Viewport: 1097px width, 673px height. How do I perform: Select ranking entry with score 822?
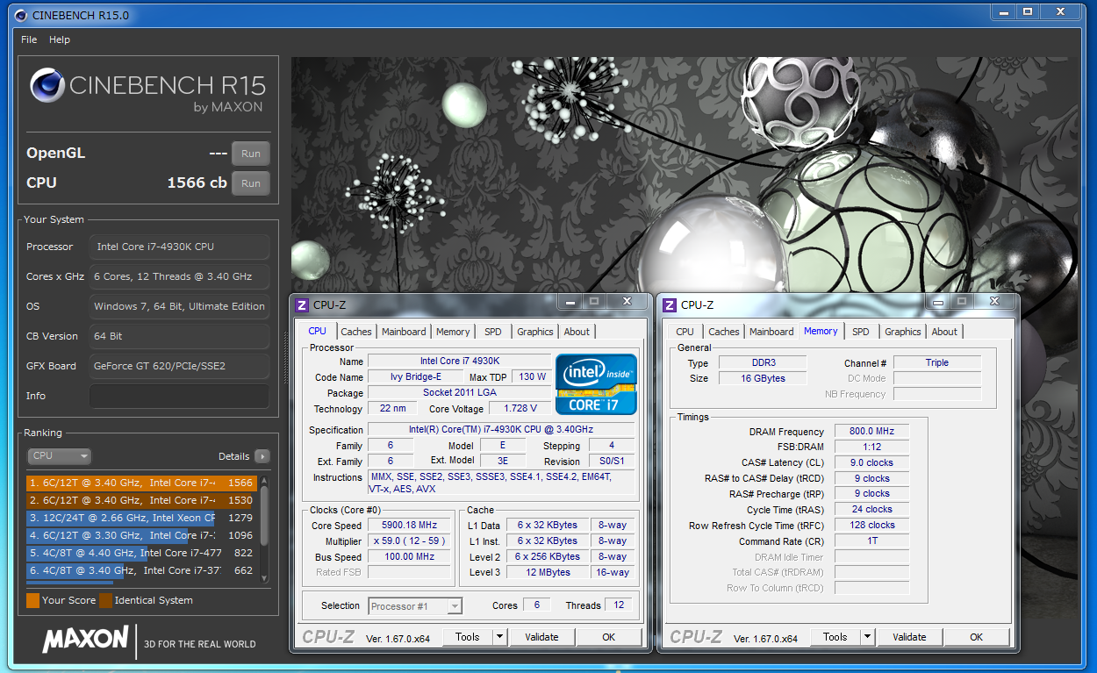pos(140,553)
